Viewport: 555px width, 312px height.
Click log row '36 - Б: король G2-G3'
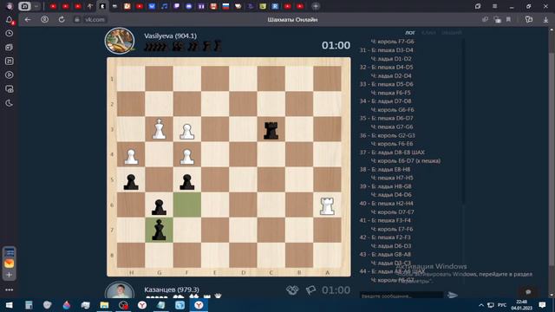tap(388, 135)
